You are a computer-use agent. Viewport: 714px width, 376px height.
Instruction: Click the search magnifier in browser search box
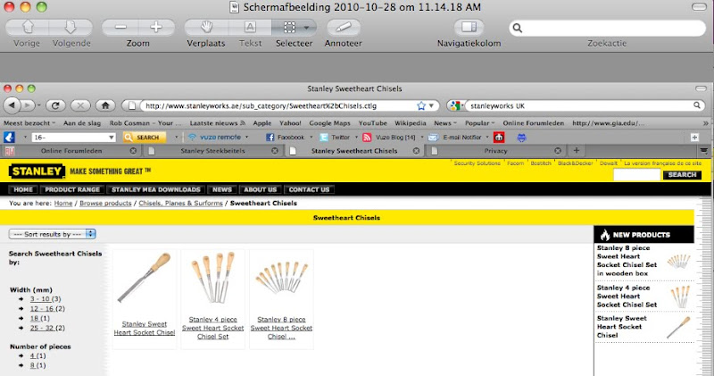[x=697, y=105]
